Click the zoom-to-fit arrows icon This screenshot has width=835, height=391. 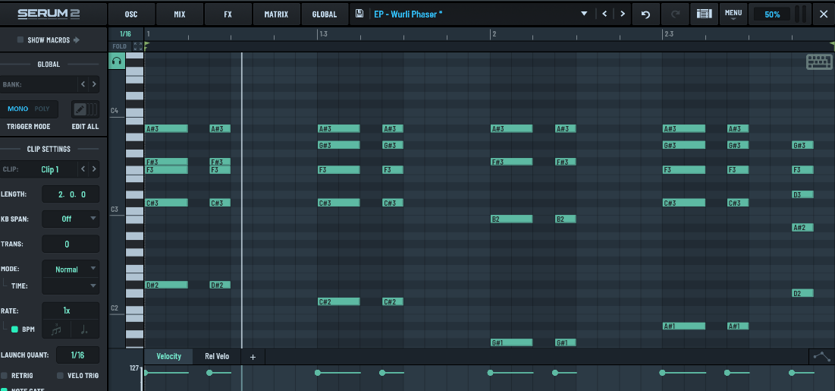pos(138,46)
